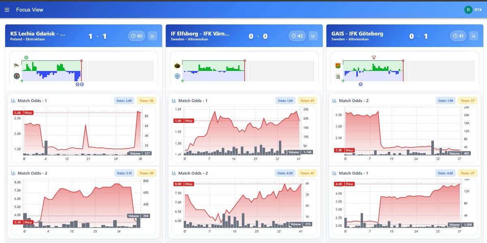Click chart icon beside Lechia Match Odds - 2
This screenshot has height=243, width=487.
click(x=13, y=173)
